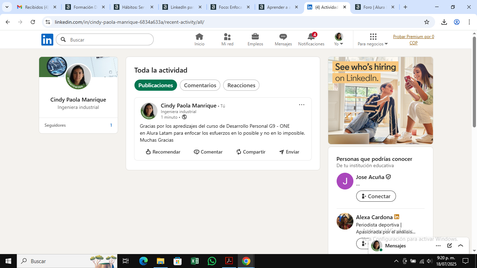
Task: Open Chrome three-dot menu
Action: (x=469, y=22)
